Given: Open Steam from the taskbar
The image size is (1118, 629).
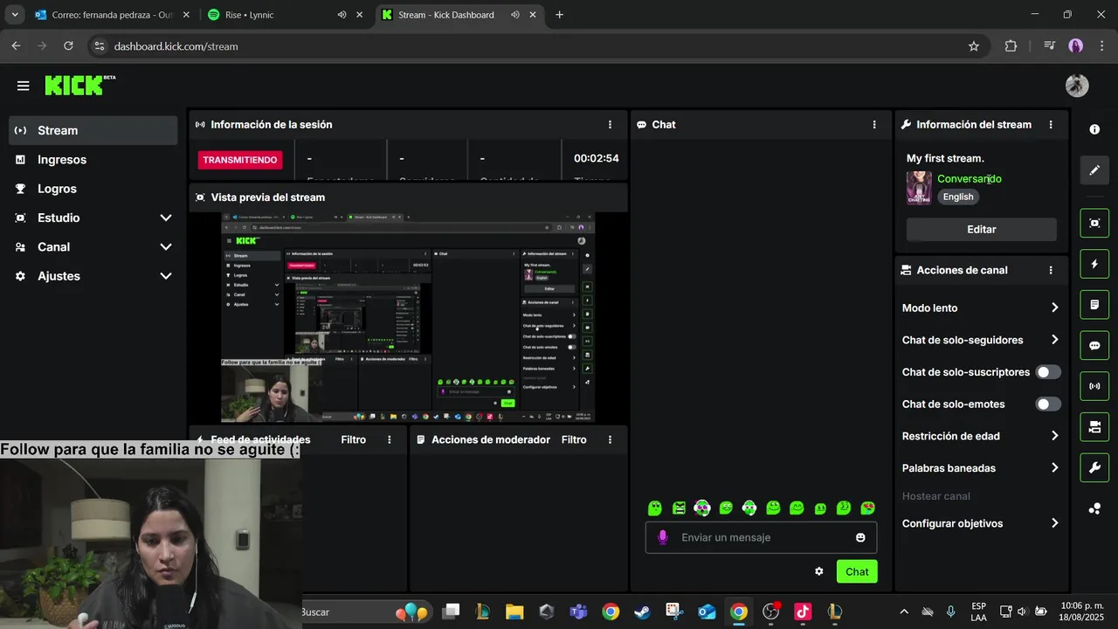Looking at the screenshot, I should click(642, 612).
